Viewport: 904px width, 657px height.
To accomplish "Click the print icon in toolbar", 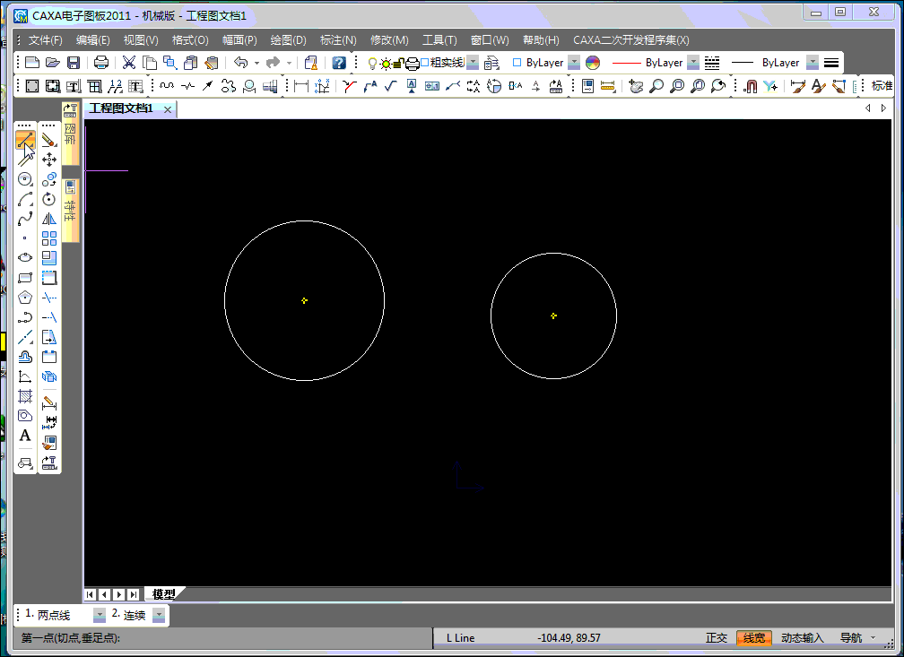I will (101, 63).
